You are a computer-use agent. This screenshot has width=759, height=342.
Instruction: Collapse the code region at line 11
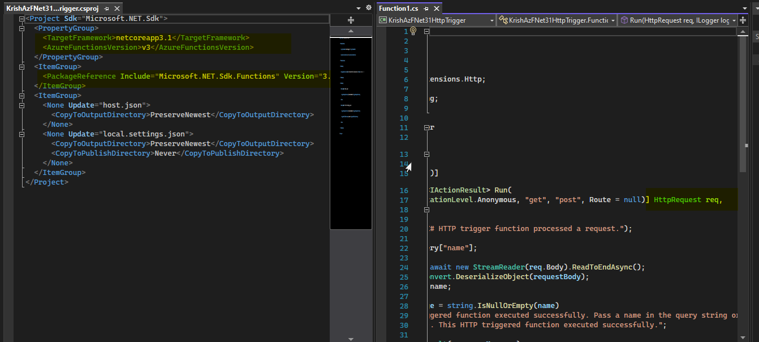(427, 128)
